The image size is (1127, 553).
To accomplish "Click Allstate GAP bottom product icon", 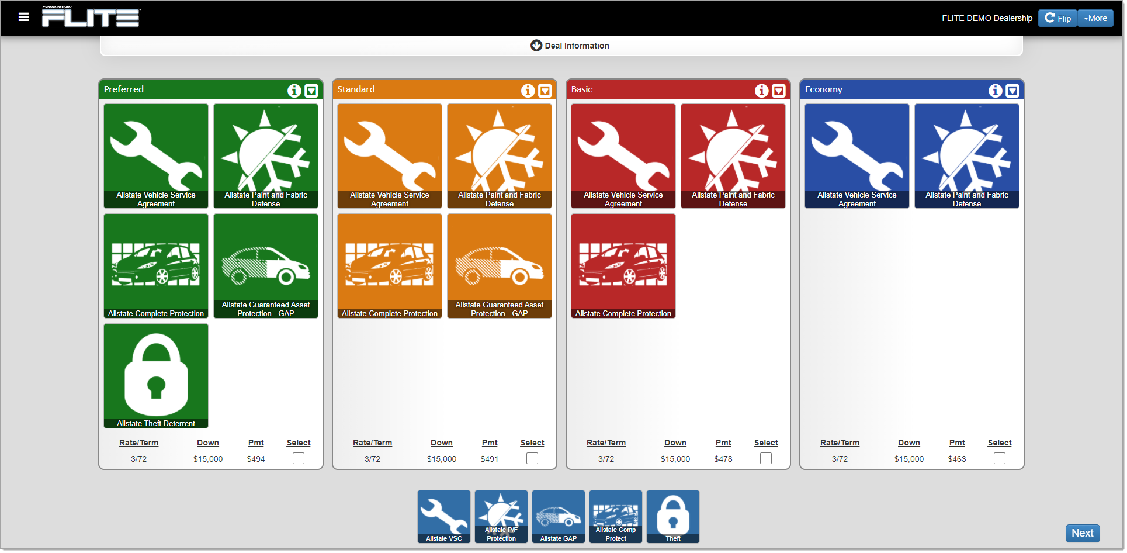I will (559, 517).
